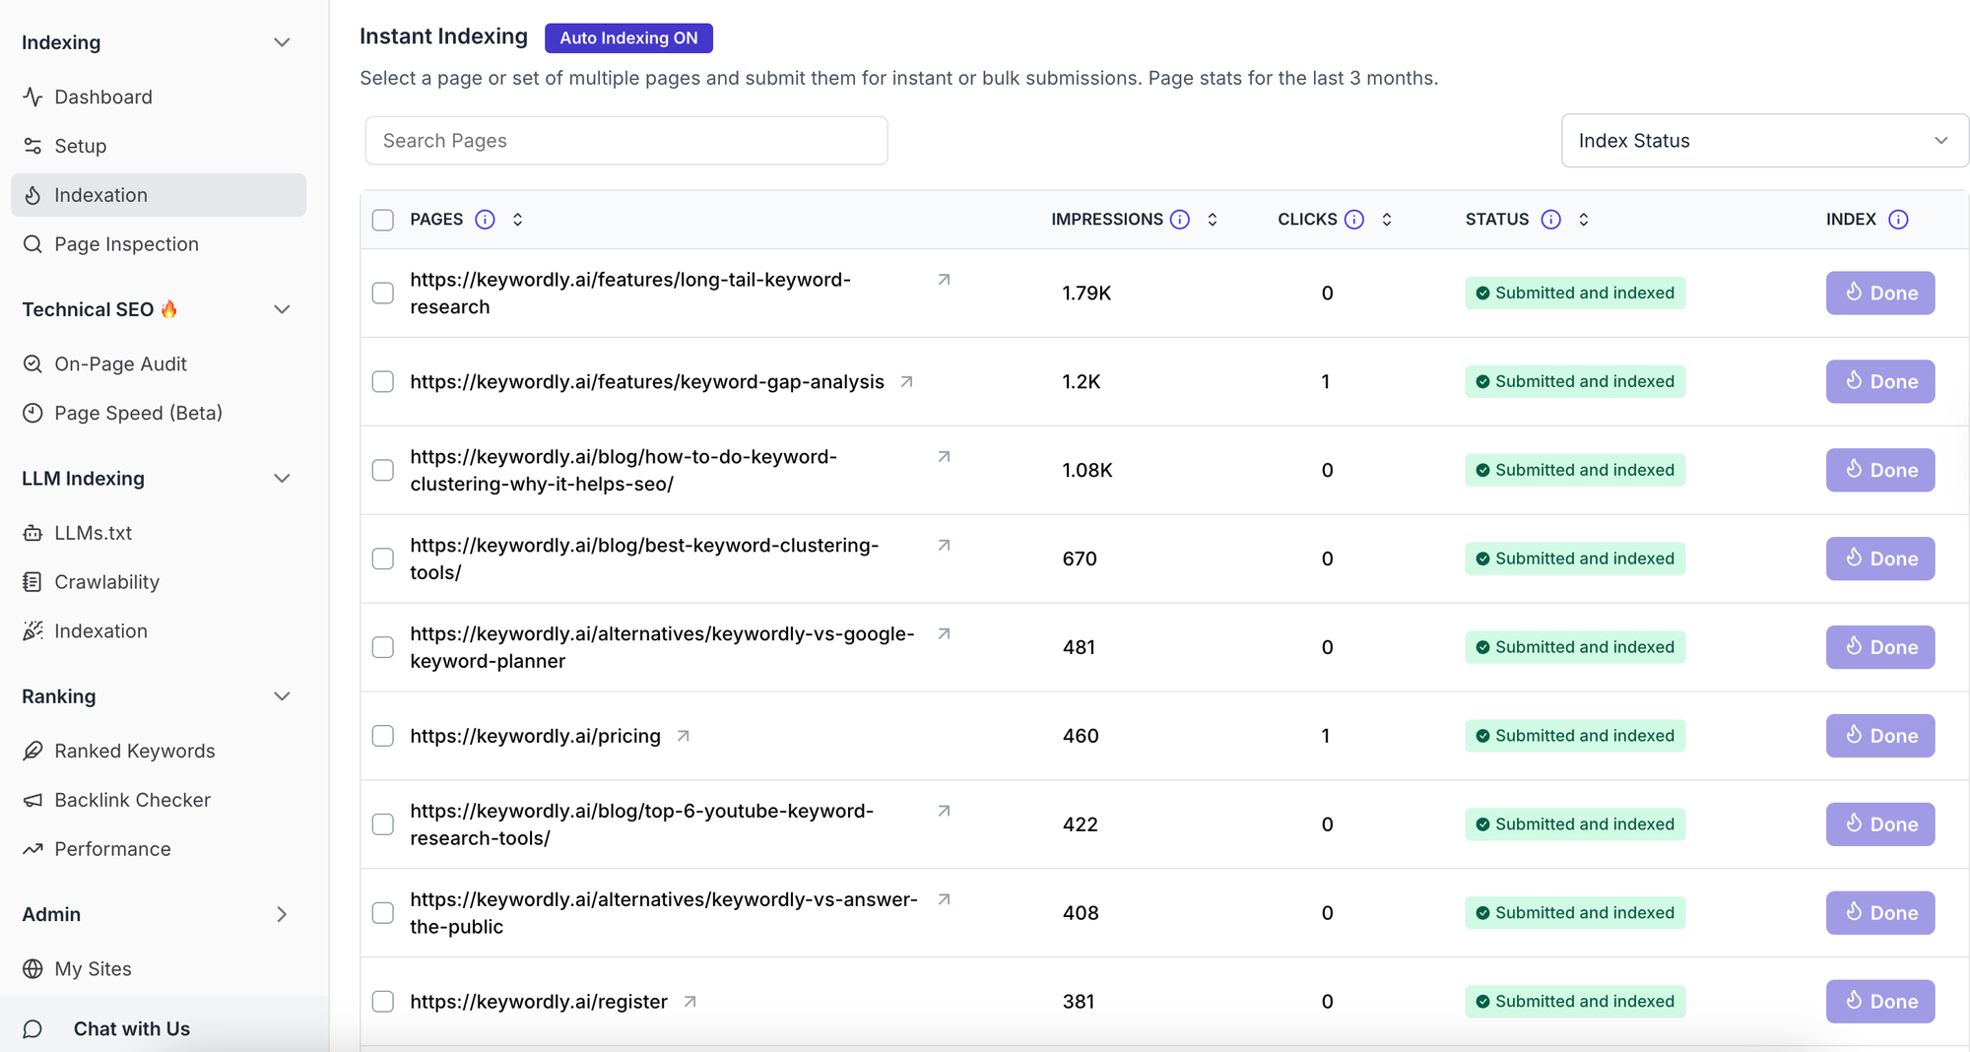This screenshot has height=1052, width=1970.
Task: Check the top-6-youtube-keyword-research-tools row checkbox
Action: pos(383,825)
